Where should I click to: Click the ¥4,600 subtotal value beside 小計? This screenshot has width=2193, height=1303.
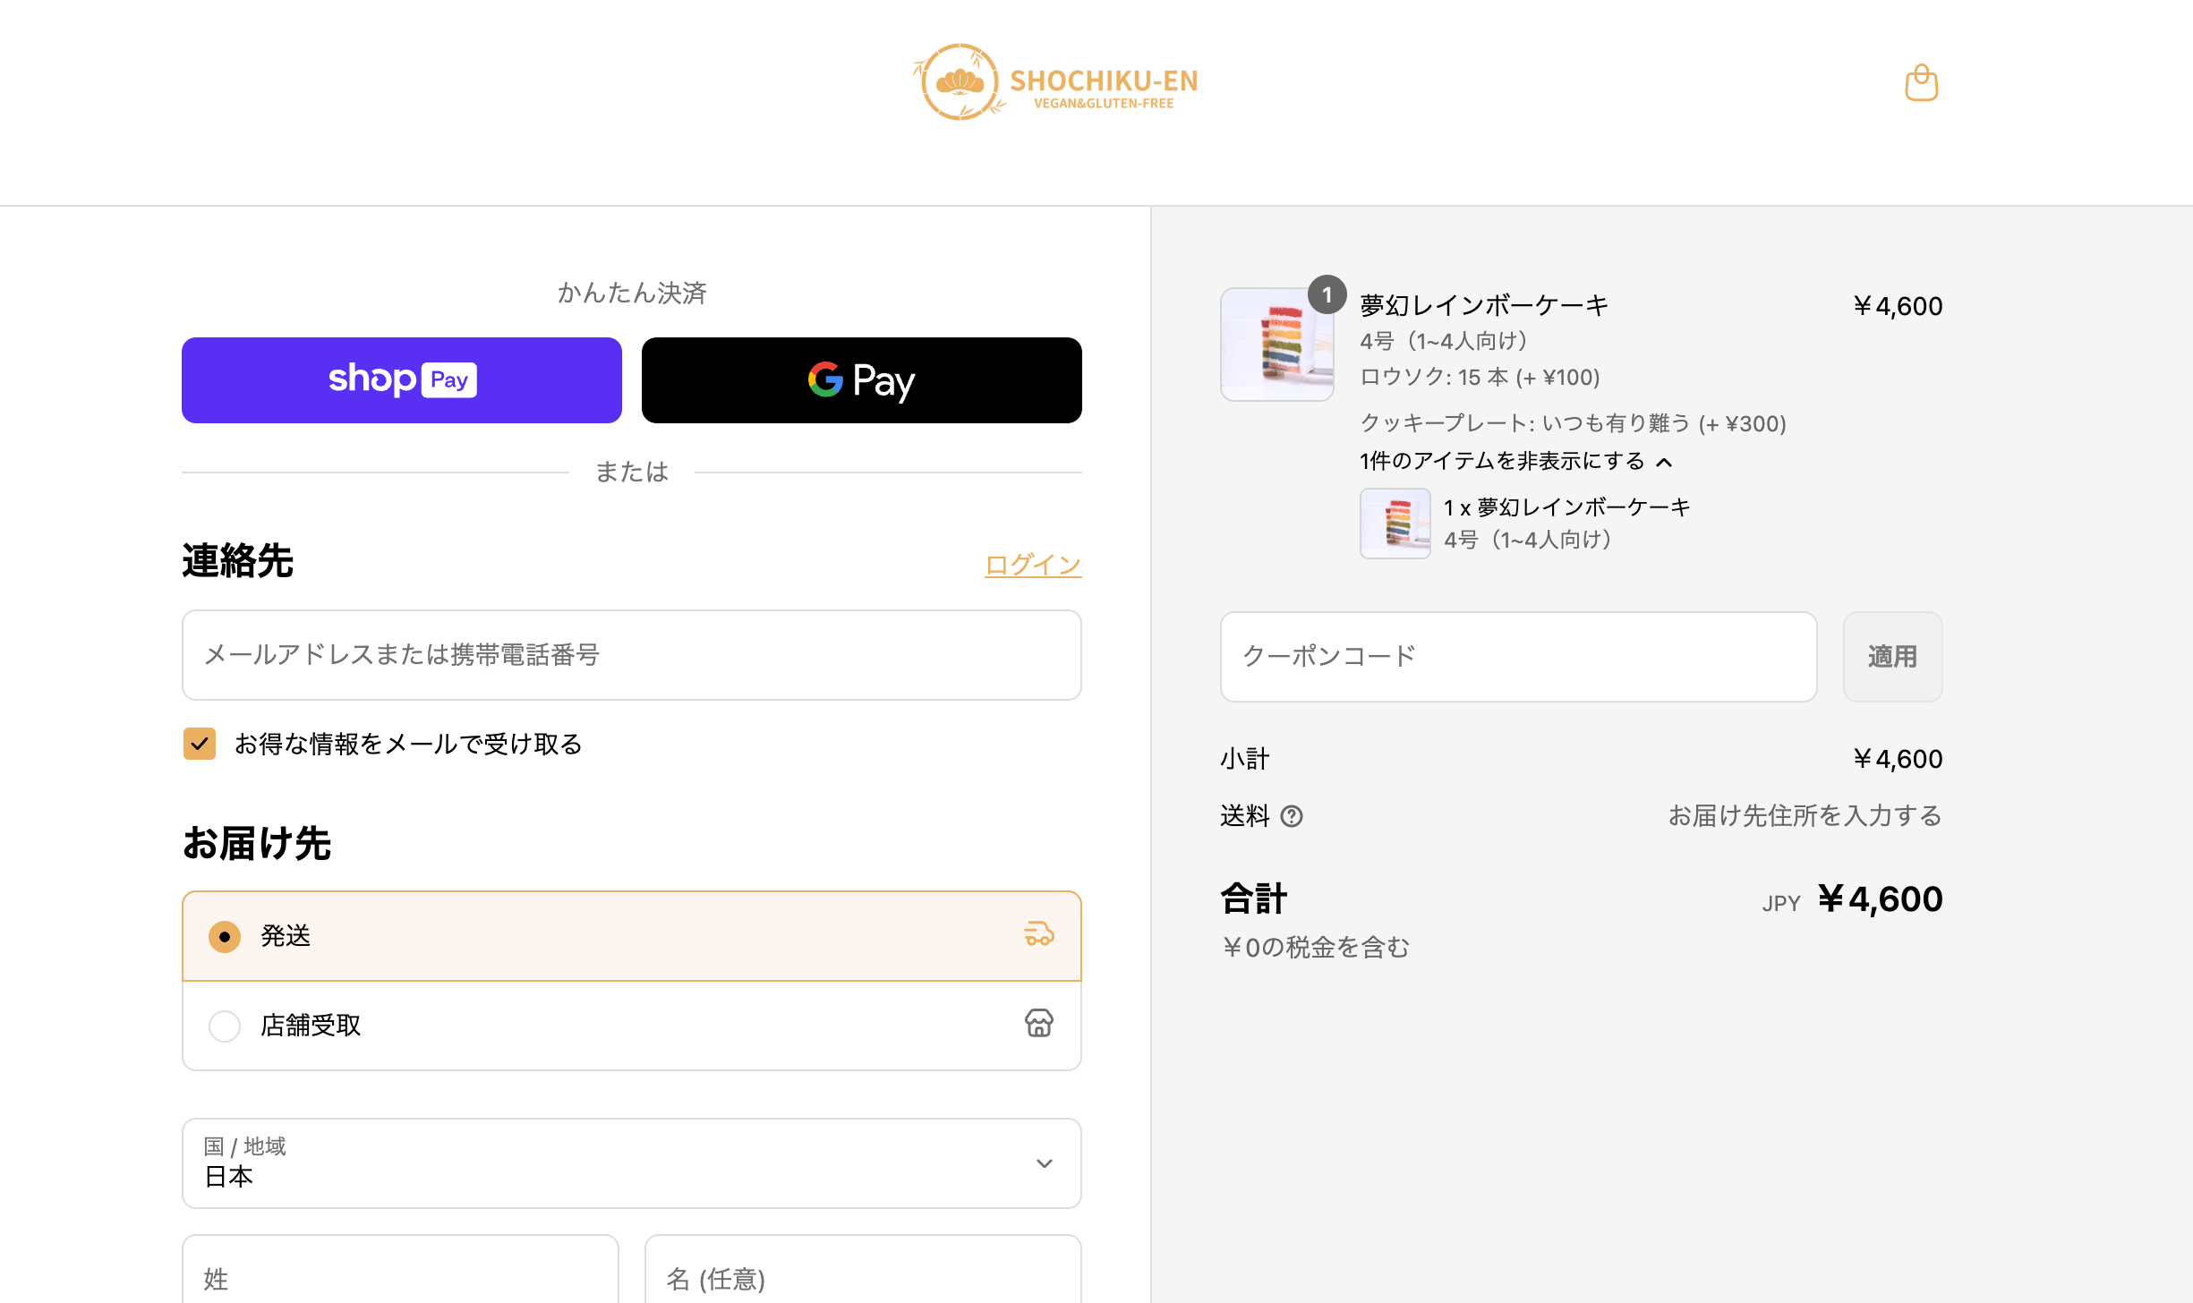[1898, 759]
